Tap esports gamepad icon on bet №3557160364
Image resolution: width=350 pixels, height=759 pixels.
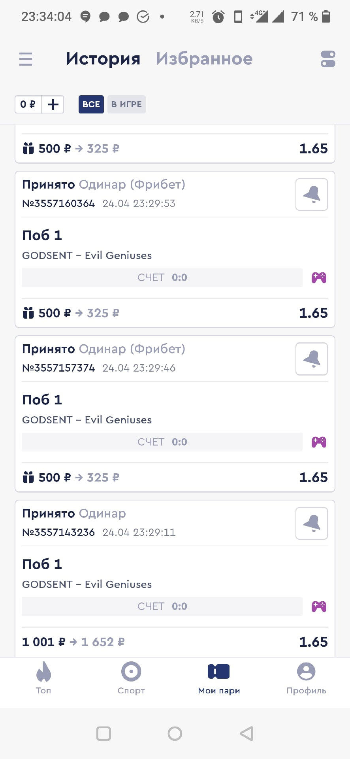(x=319, y=278)
